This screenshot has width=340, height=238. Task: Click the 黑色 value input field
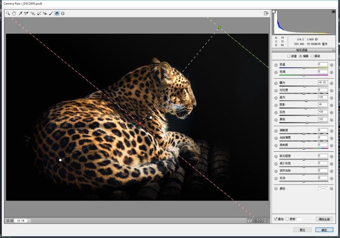tap(323, 119)
